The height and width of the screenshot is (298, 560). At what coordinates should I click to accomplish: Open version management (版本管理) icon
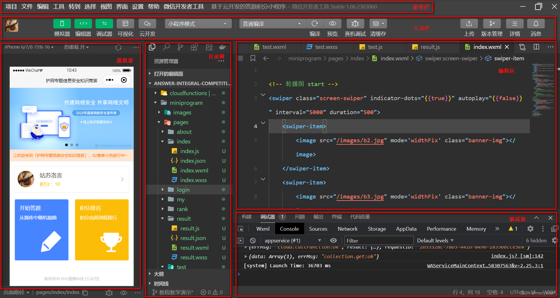coord(492,24)
